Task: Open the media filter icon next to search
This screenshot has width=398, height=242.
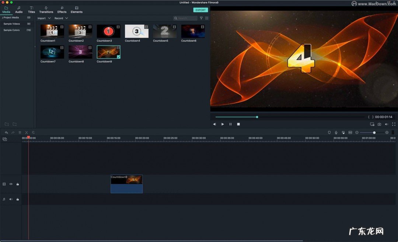Action: tap(201, 18)
